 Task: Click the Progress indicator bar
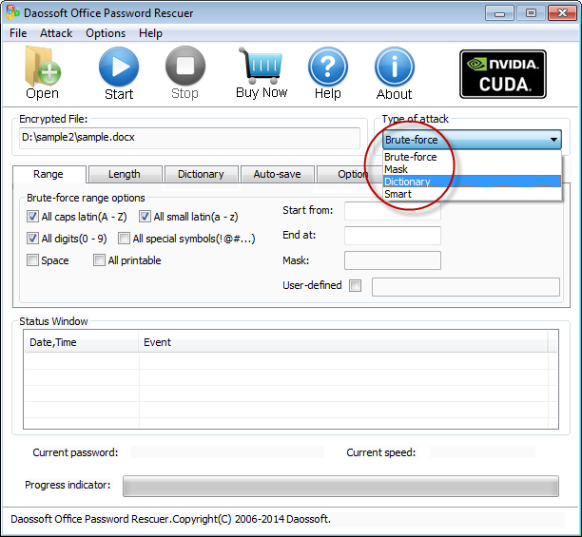click(x=340, y=486)
